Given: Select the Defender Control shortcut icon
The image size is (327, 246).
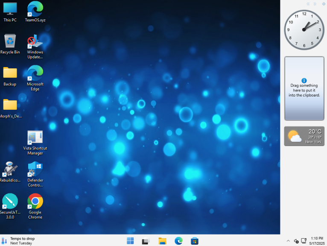Looking at the screenshot, I should pyautogui.click(x=35, y=174).
